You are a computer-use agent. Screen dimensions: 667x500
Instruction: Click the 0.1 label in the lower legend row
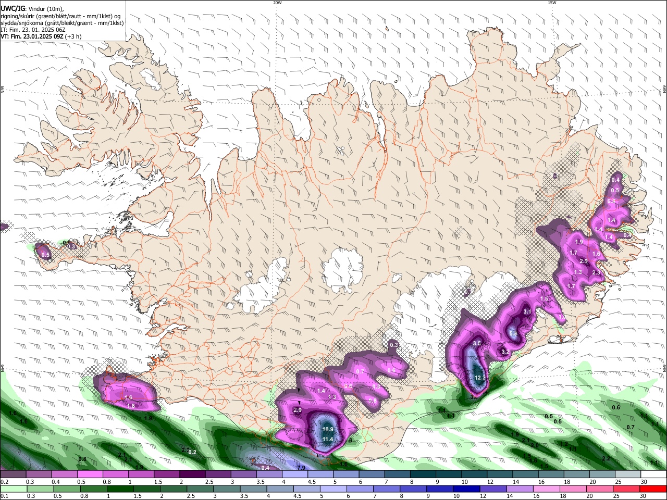[x=4, y=496]
